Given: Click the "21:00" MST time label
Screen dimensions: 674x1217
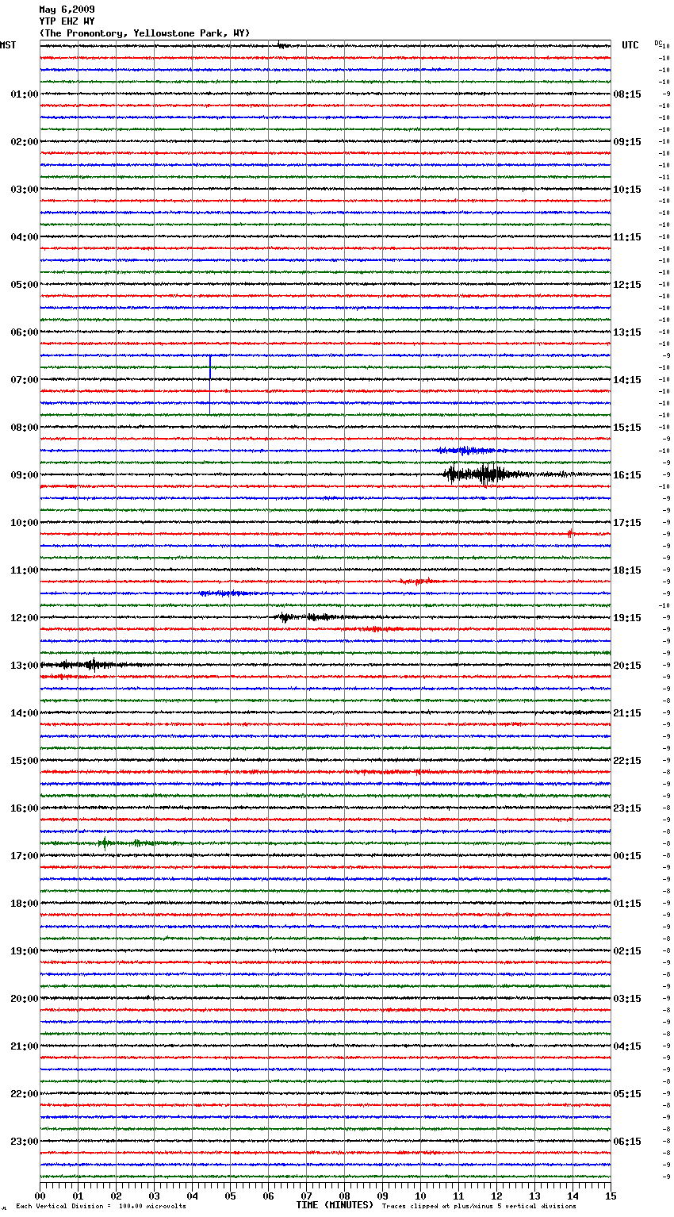Looking at the screenshot, I should coord(25,1046).
